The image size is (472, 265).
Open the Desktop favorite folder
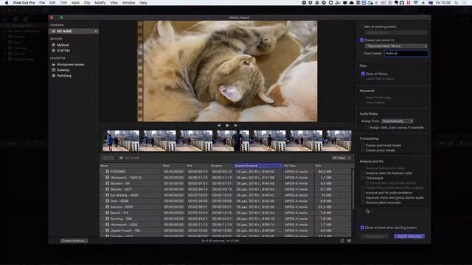pos(63,70)
